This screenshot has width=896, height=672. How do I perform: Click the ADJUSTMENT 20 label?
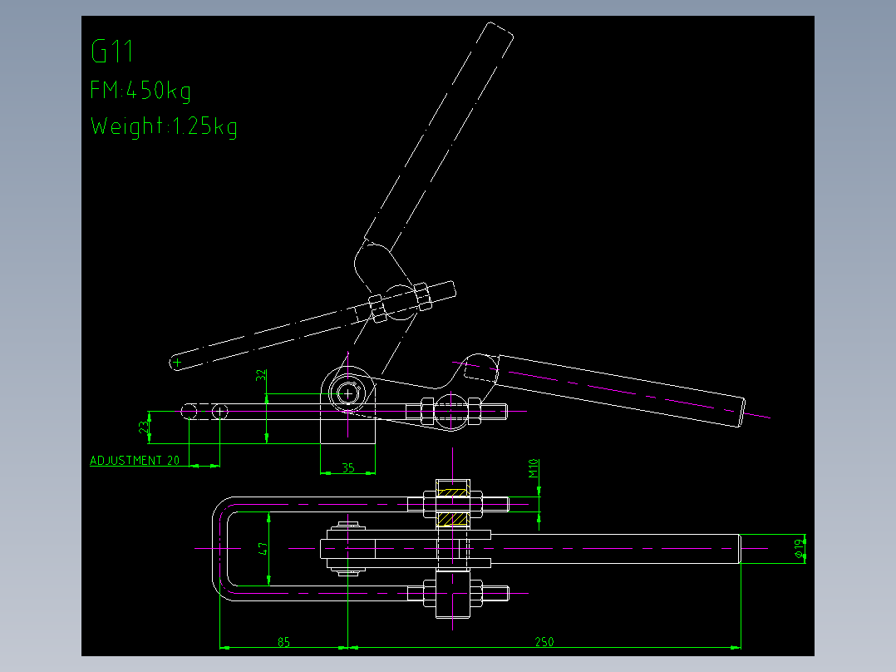point(135,461)
